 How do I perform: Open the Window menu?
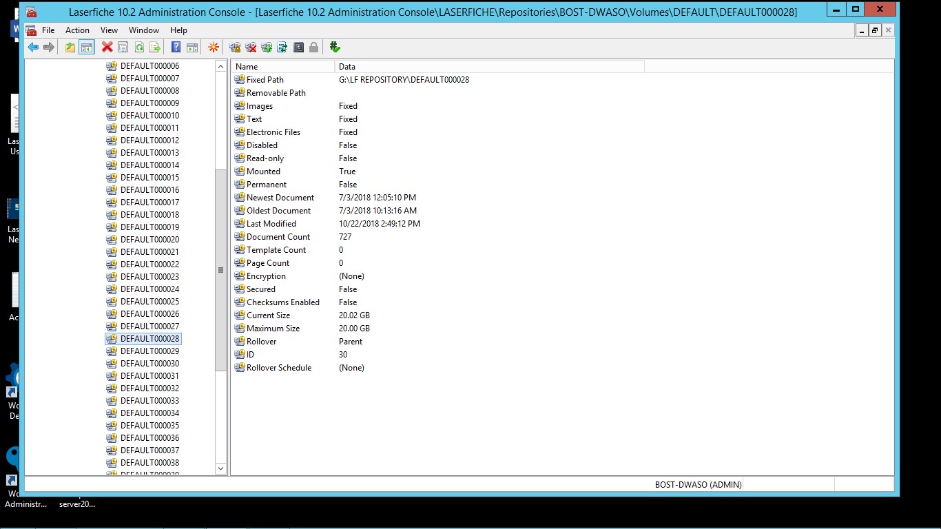point(144,30)
